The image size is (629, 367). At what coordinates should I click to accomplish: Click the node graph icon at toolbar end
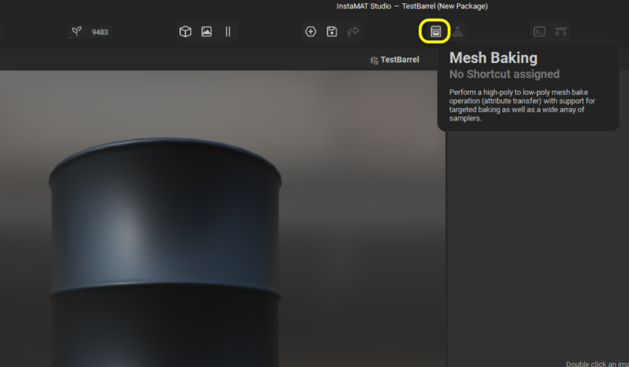coord(561,32)
